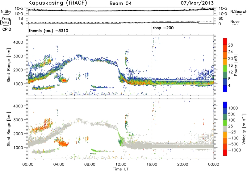Select the "Beam 04" label

pyautogui.click(x=120, y=3)
